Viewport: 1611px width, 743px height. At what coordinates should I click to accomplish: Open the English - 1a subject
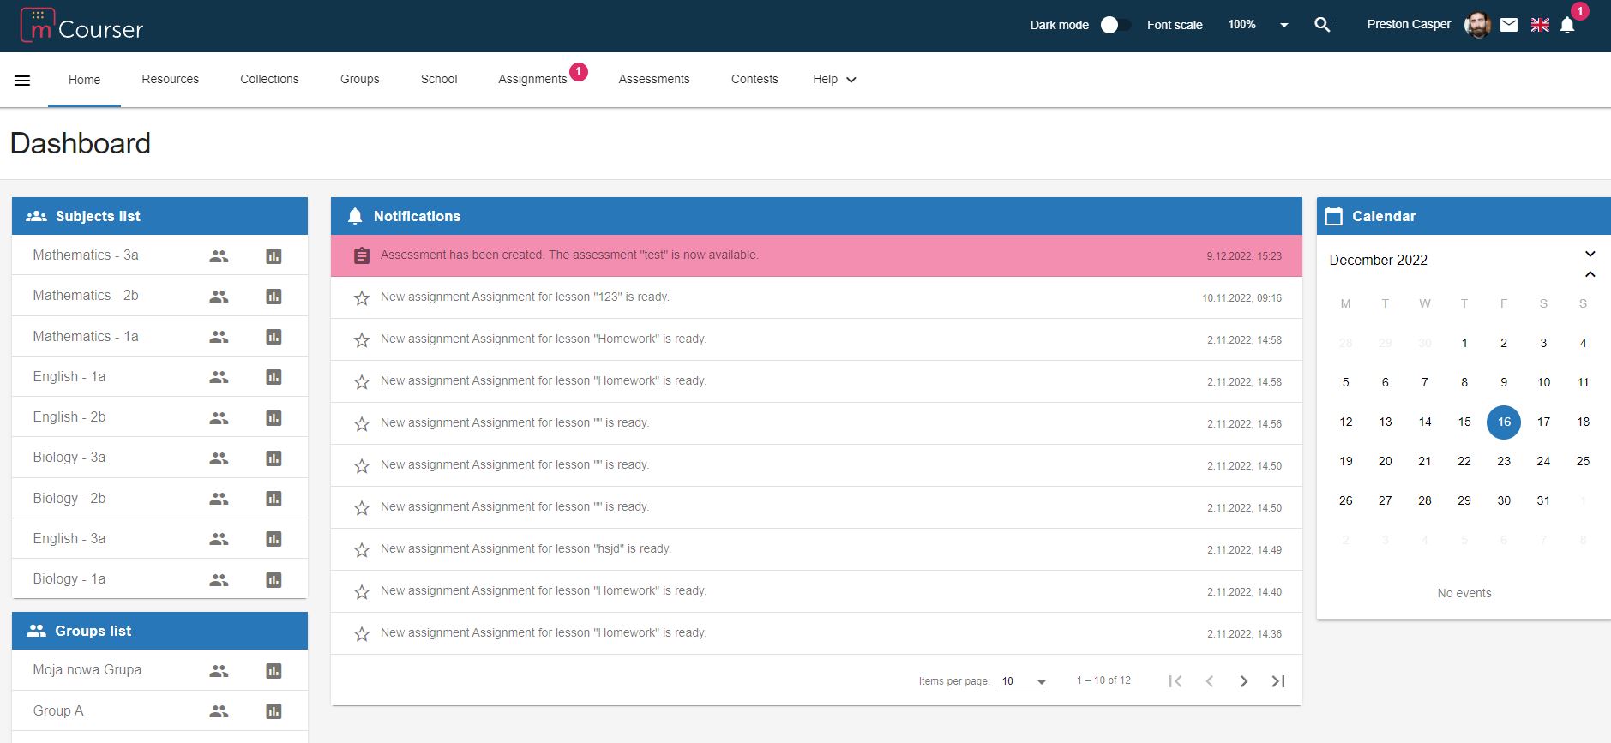pyautogui.click(x=69, y=376)
